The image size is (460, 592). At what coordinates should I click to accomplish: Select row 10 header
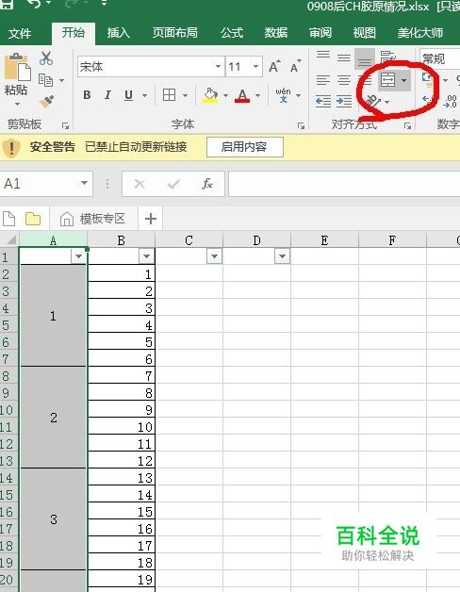click(9, 410)
